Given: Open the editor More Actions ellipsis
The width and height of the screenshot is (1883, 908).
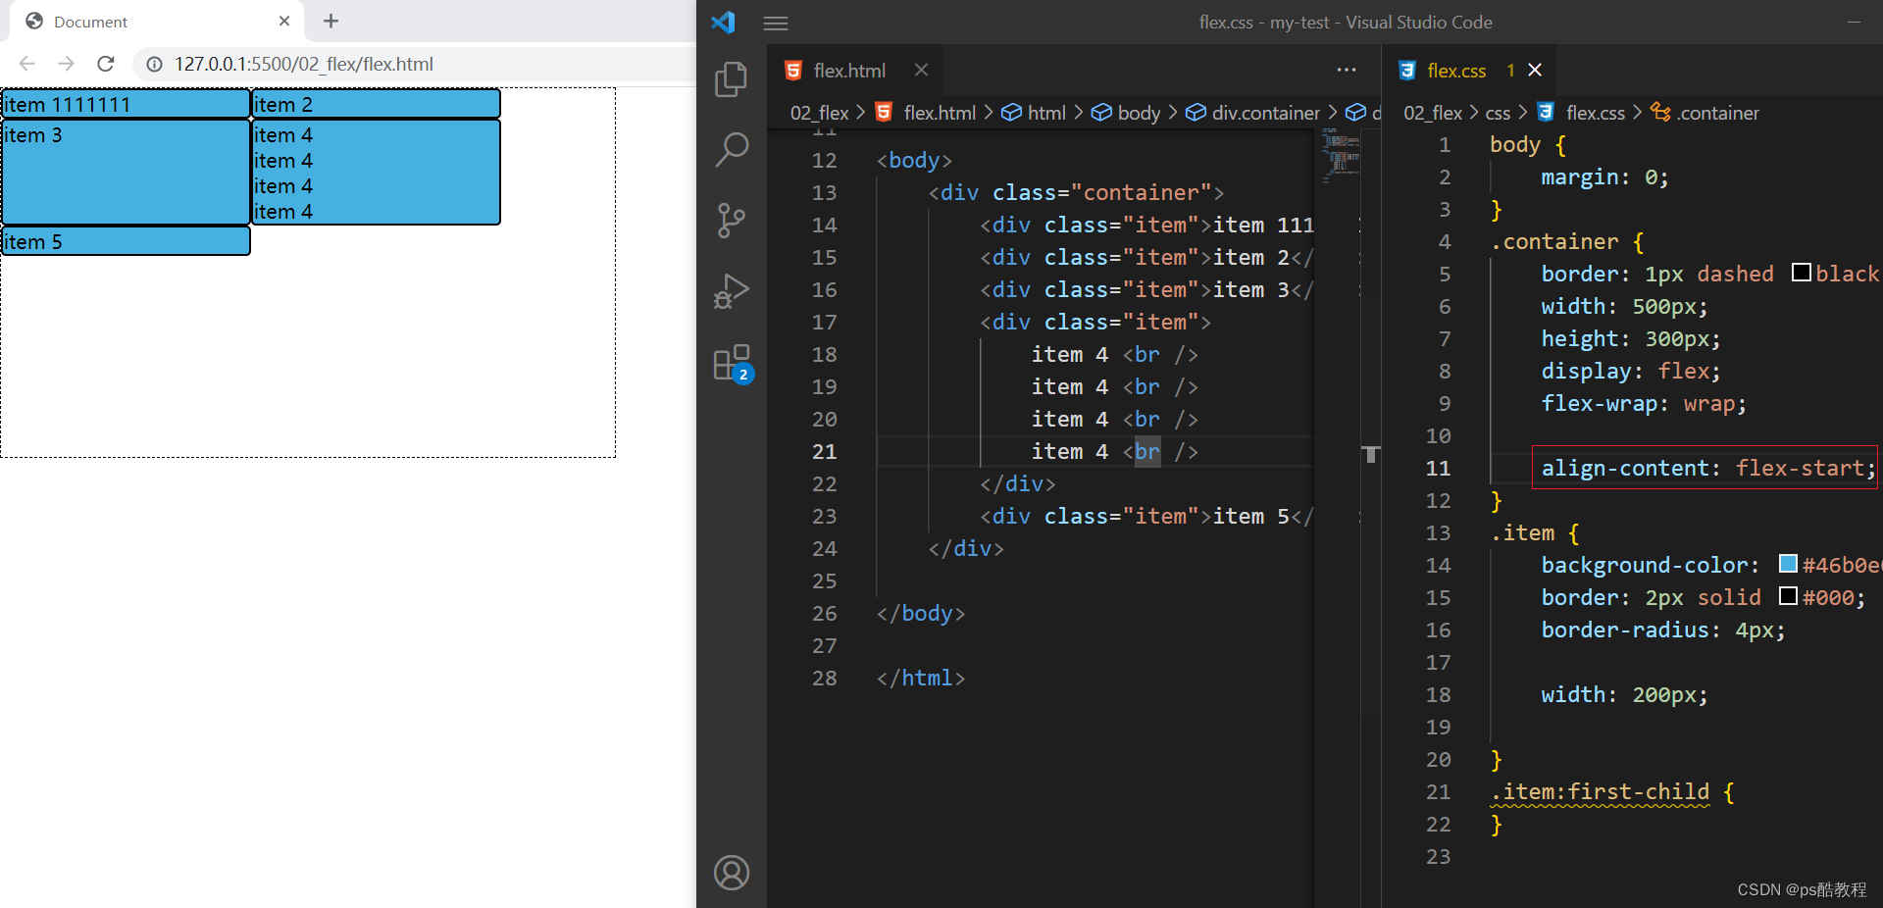Looking at the screenshot, I should click(1347, 70).
